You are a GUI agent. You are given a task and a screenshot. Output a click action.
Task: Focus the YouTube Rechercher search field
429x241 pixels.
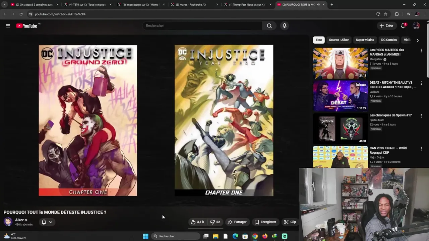[x=202, y=26]
